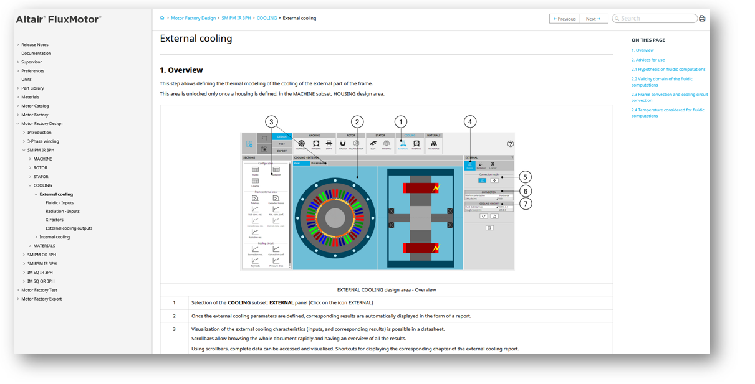This screenshot has height=384, width=755.
Task: Click the print icon beside the search box
Action: point(702,19)
